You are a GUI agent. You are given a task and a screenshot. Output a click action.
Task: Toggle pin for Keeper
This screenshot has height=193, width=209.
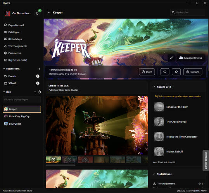(176, 72)
